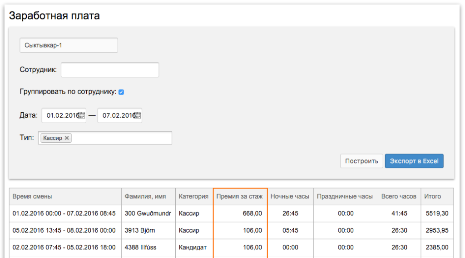Click employee 300 Gwuðmundr
Image resolution: width=465 pixels, height=258 pixels.
[148, 213]
